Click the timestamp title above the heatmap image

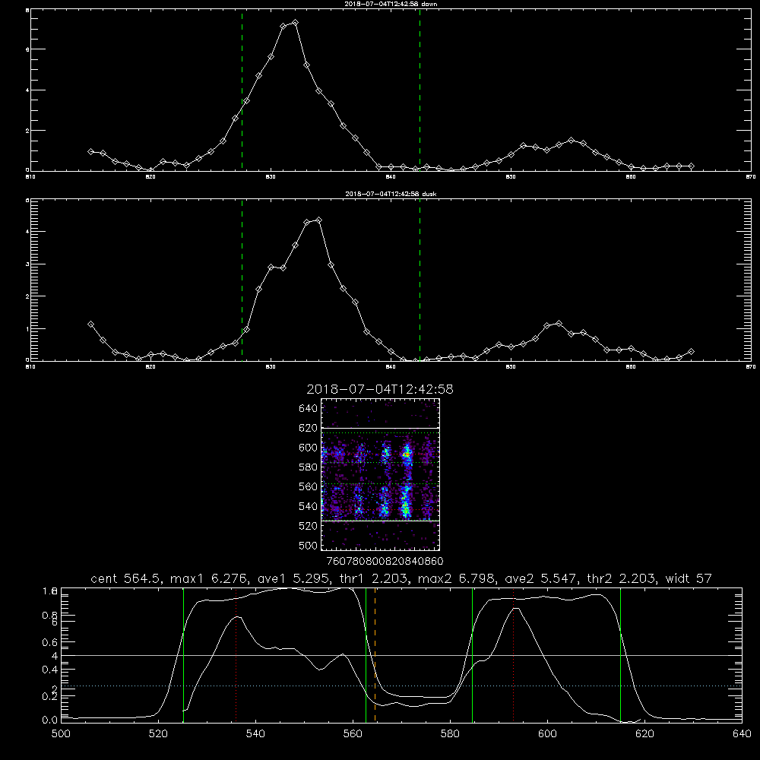[380, 389]
